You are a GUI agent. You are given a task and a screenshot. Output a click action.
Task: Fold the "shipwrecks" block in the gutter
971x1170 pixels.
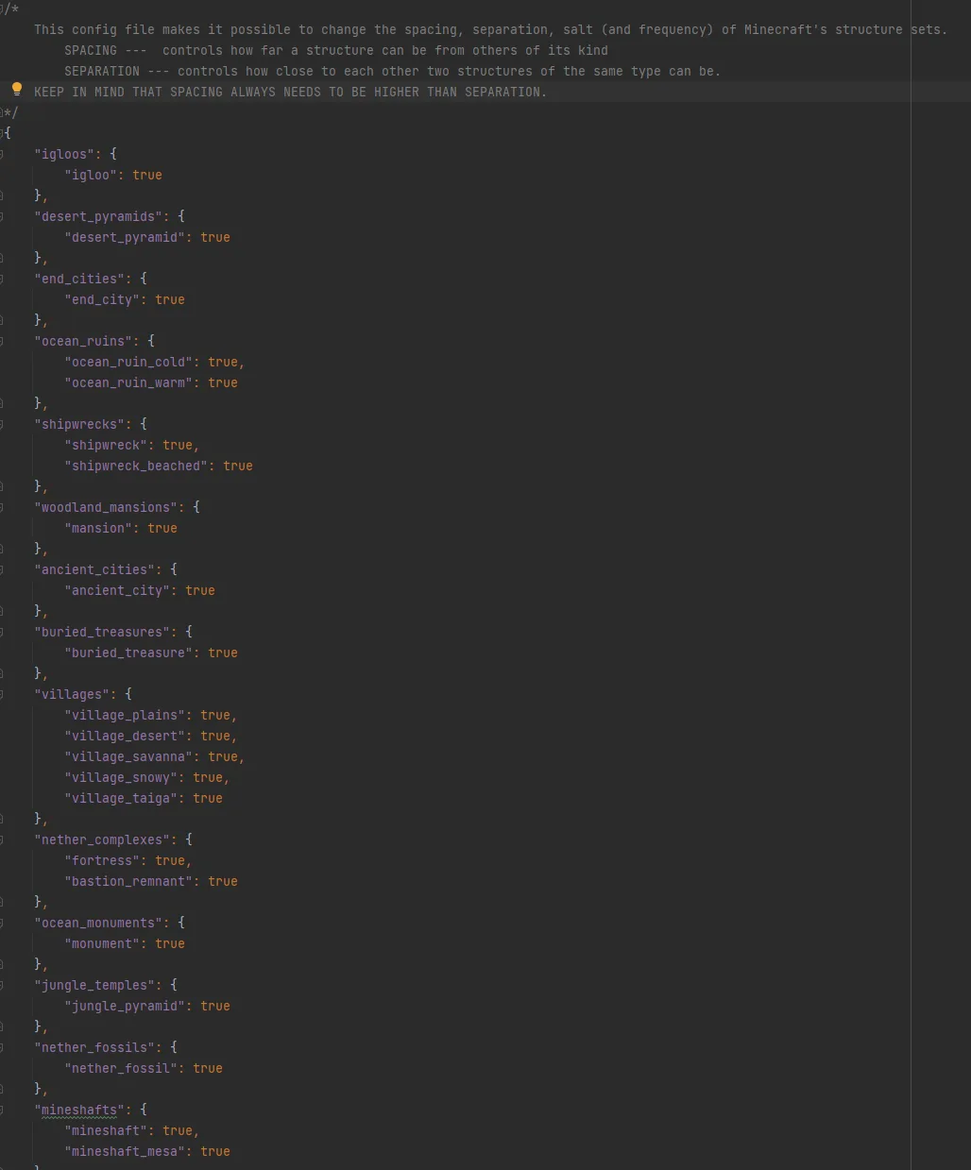(2, 424)
